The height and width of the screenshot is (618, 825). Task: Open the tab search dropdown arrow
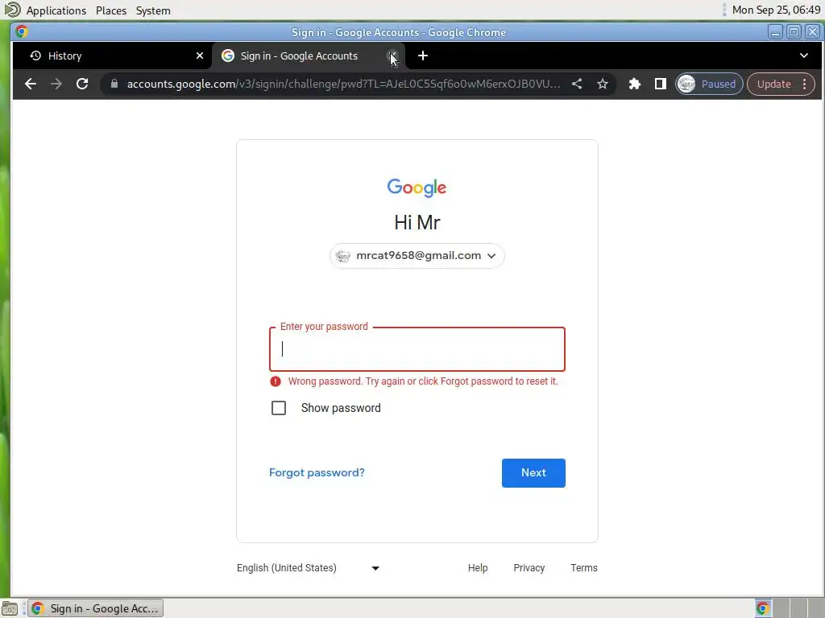(x=803, y=56)
